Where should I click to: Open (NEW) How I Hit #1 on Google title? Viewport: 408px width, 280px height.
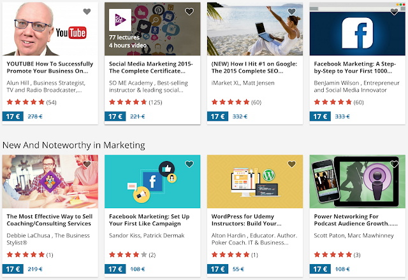point(254,67)
